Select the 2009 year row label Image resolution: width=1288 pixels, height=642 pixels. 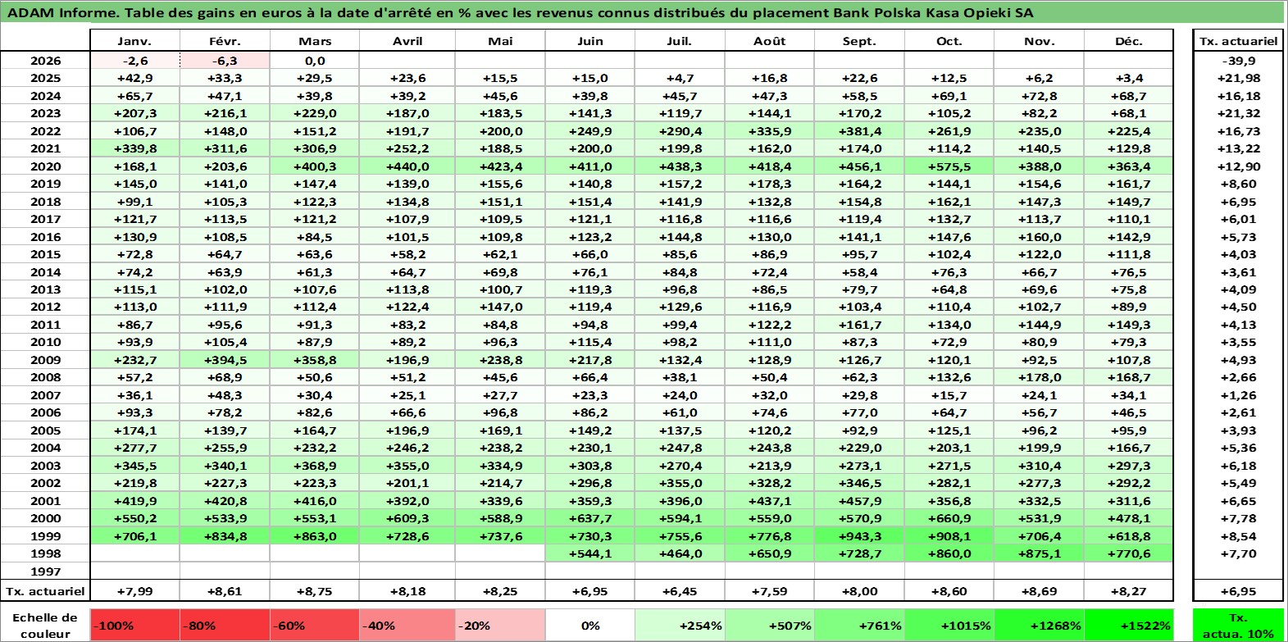[x=45, y=360]
